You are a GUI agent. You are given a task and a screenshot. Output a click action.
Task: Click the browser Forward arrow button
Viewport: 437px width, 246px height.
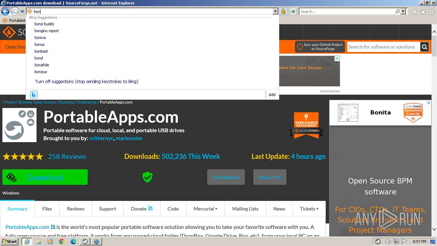[15, 12]
